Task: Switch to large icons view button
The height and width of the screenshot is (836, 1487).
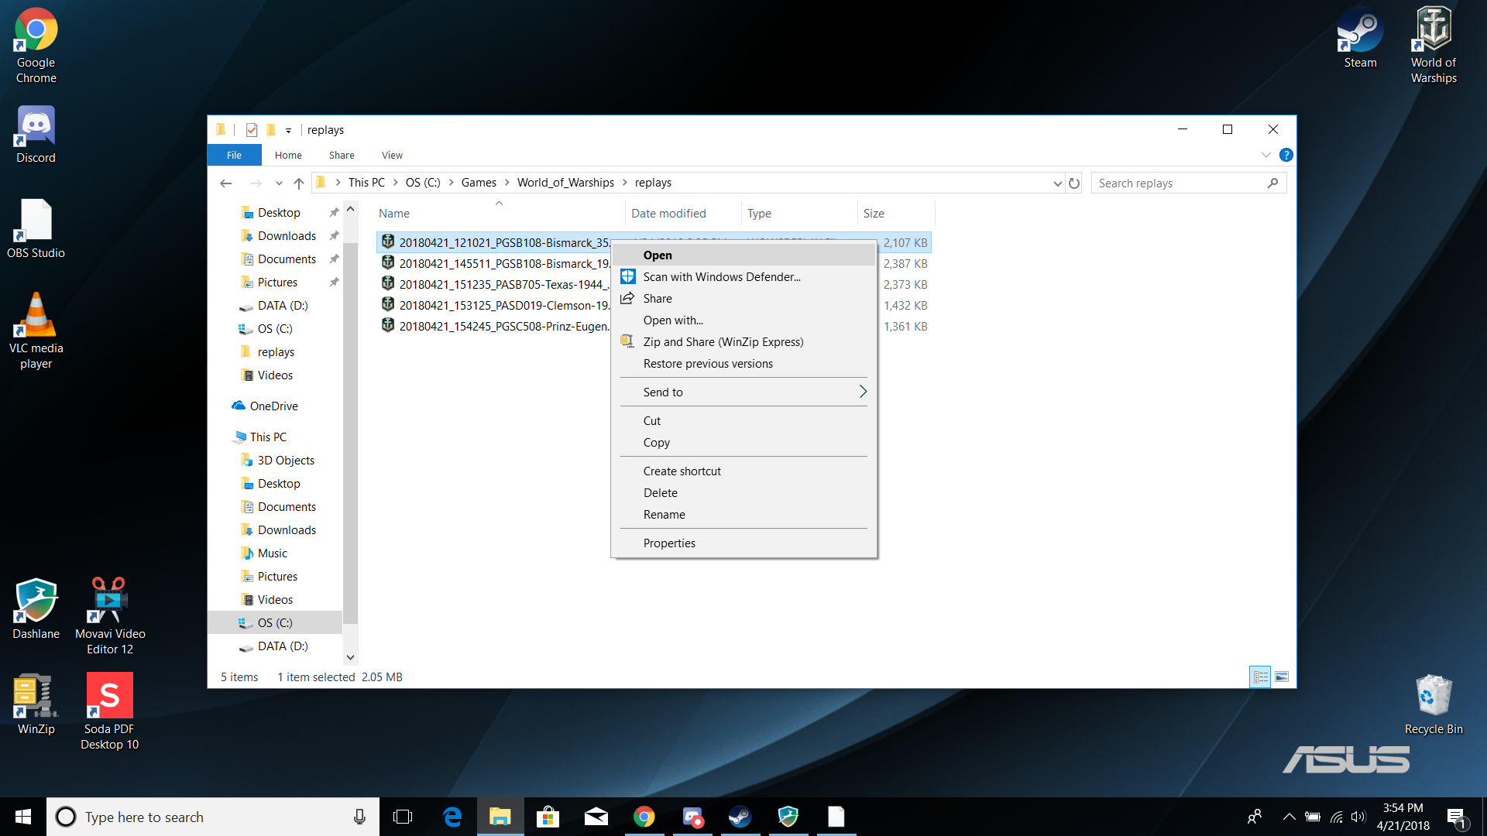Action: pos(1282,677)
